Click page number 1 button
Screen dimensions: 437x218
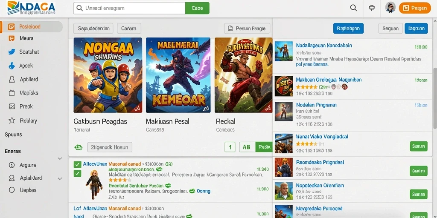coord(230,147)
